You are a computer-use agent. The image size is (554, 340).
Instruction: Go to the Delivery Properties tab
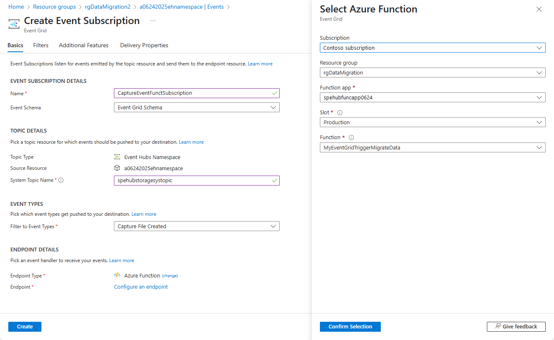(144, 46)
